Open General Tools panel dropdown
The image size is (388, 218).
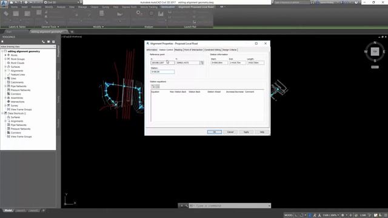click(x=50, y=27)
